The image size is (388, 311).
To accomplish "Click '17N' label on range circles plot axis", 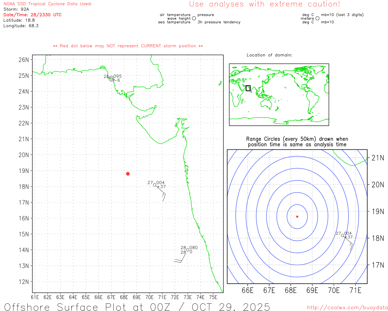I will point(378,265).
